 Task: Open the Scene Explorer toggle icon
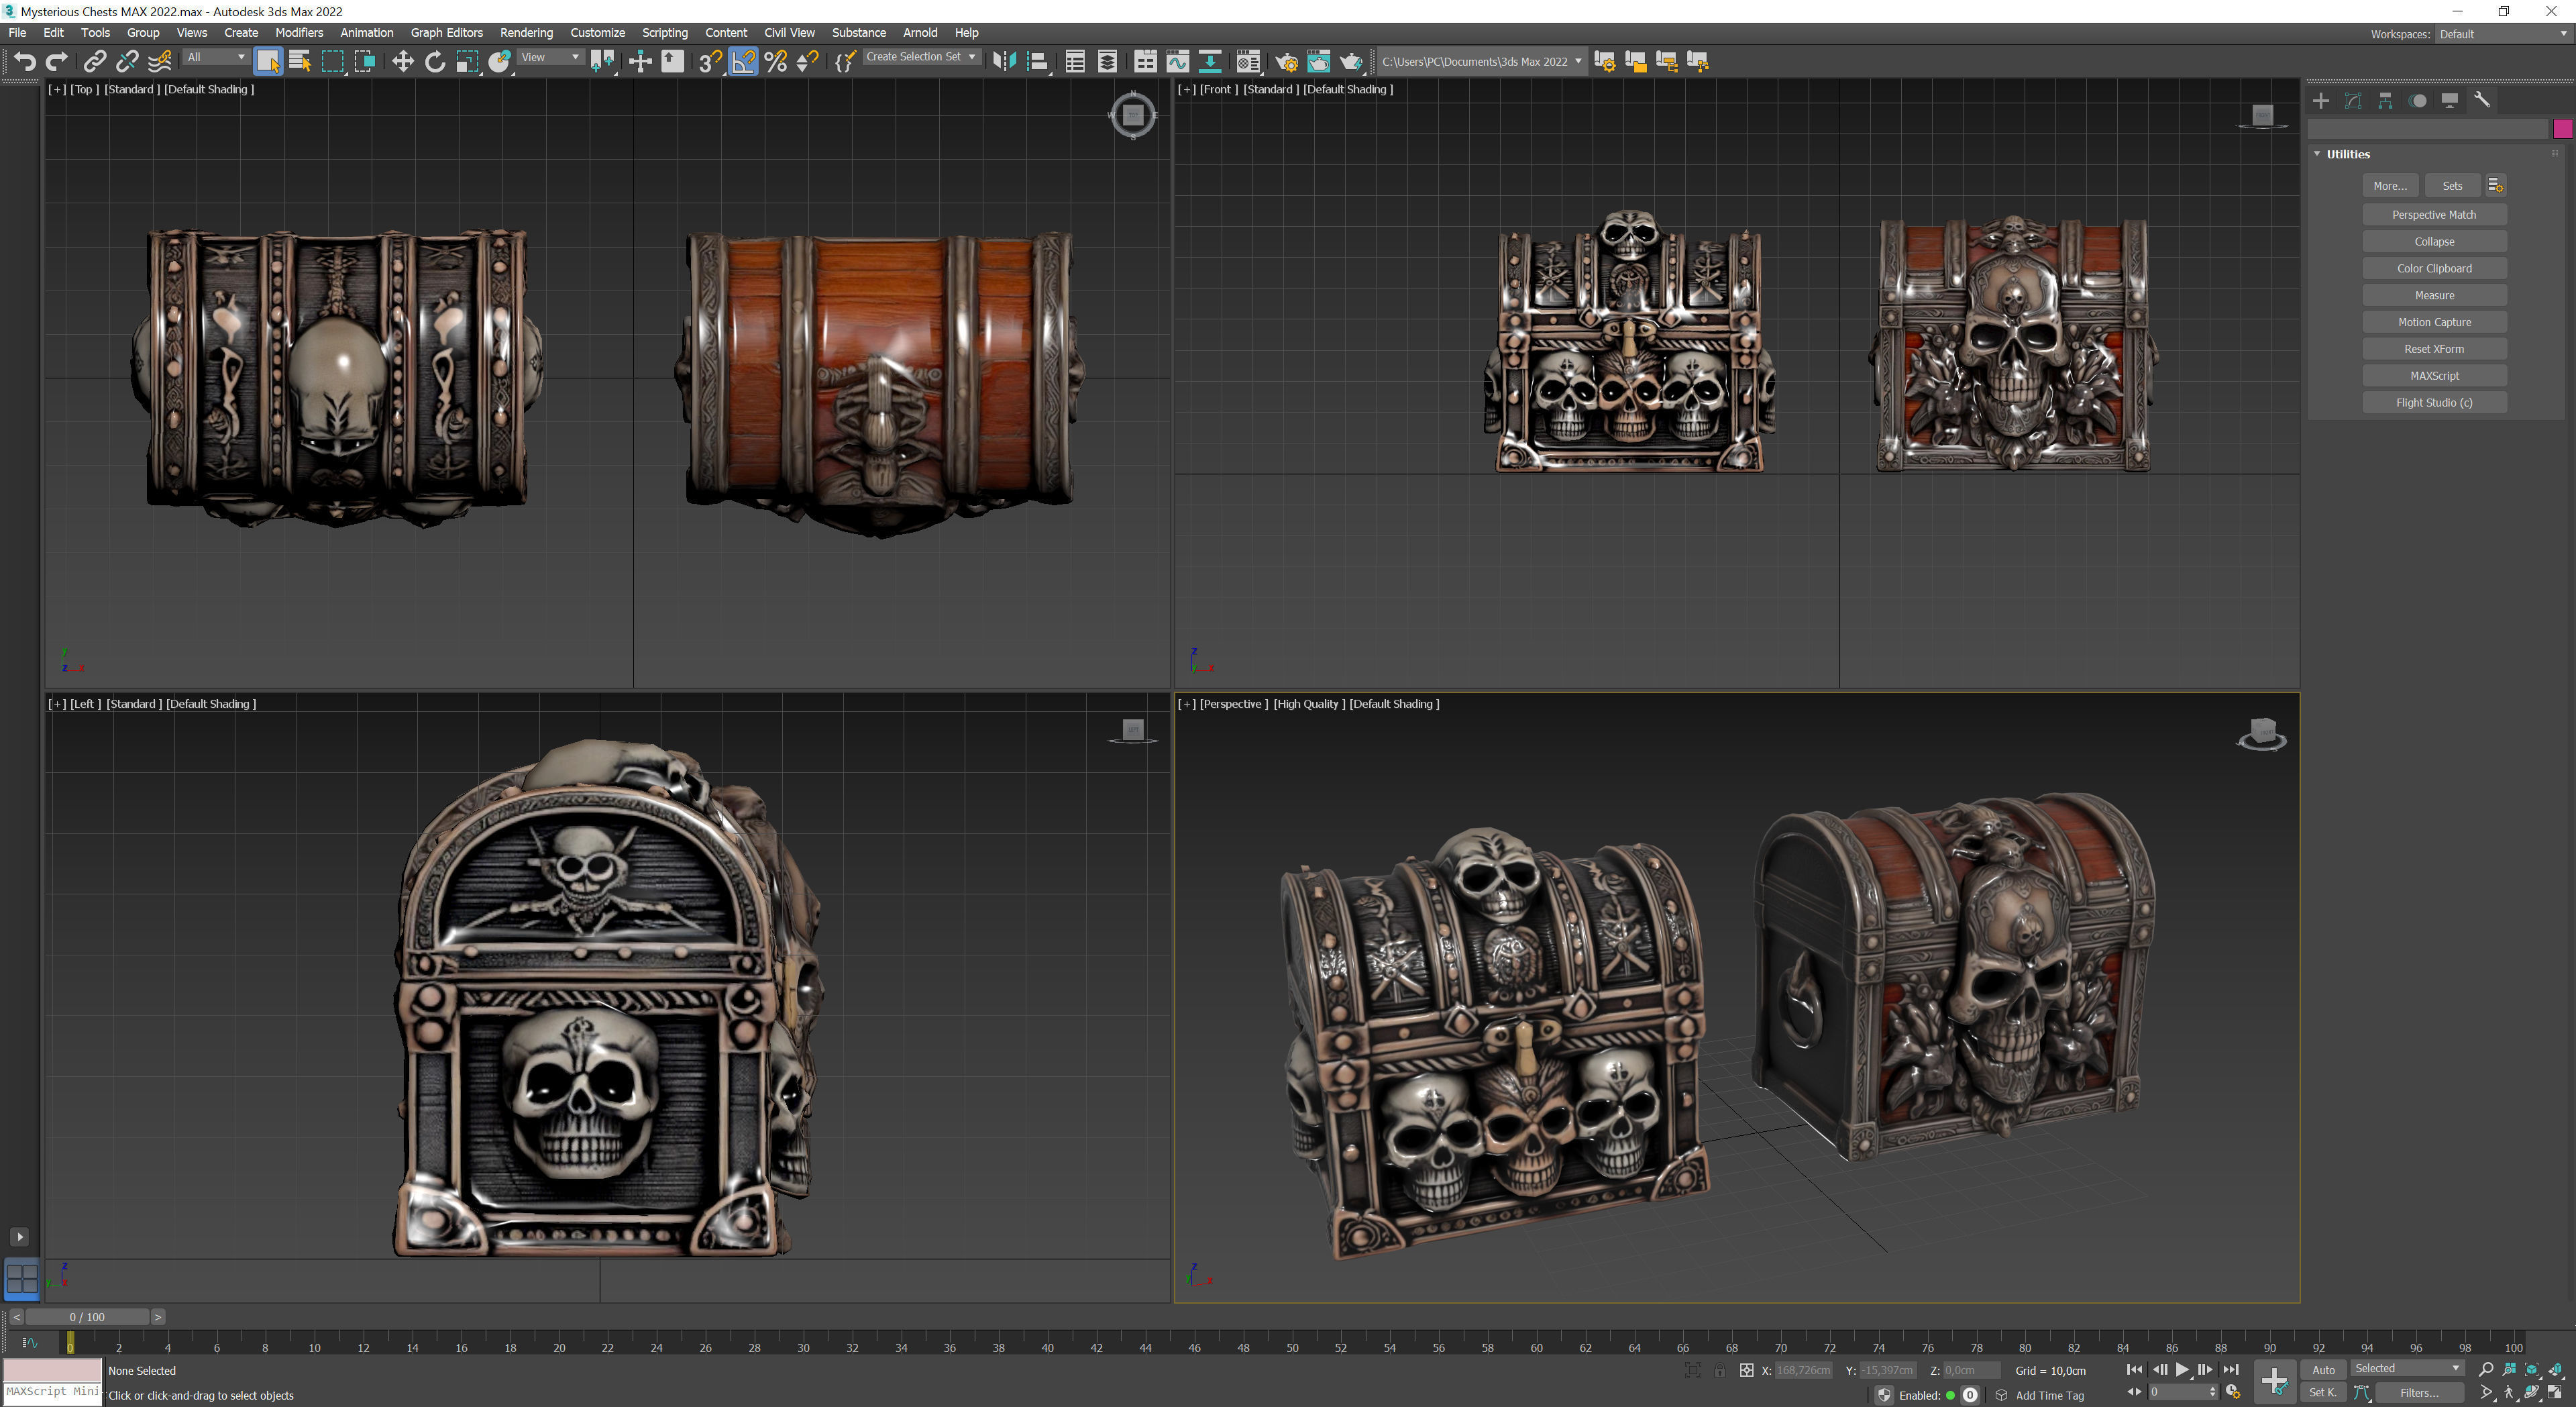1075,61
